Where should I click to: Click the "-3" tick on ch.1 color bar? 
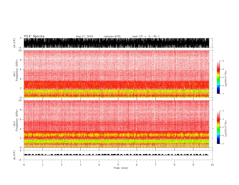click(222, 61)
